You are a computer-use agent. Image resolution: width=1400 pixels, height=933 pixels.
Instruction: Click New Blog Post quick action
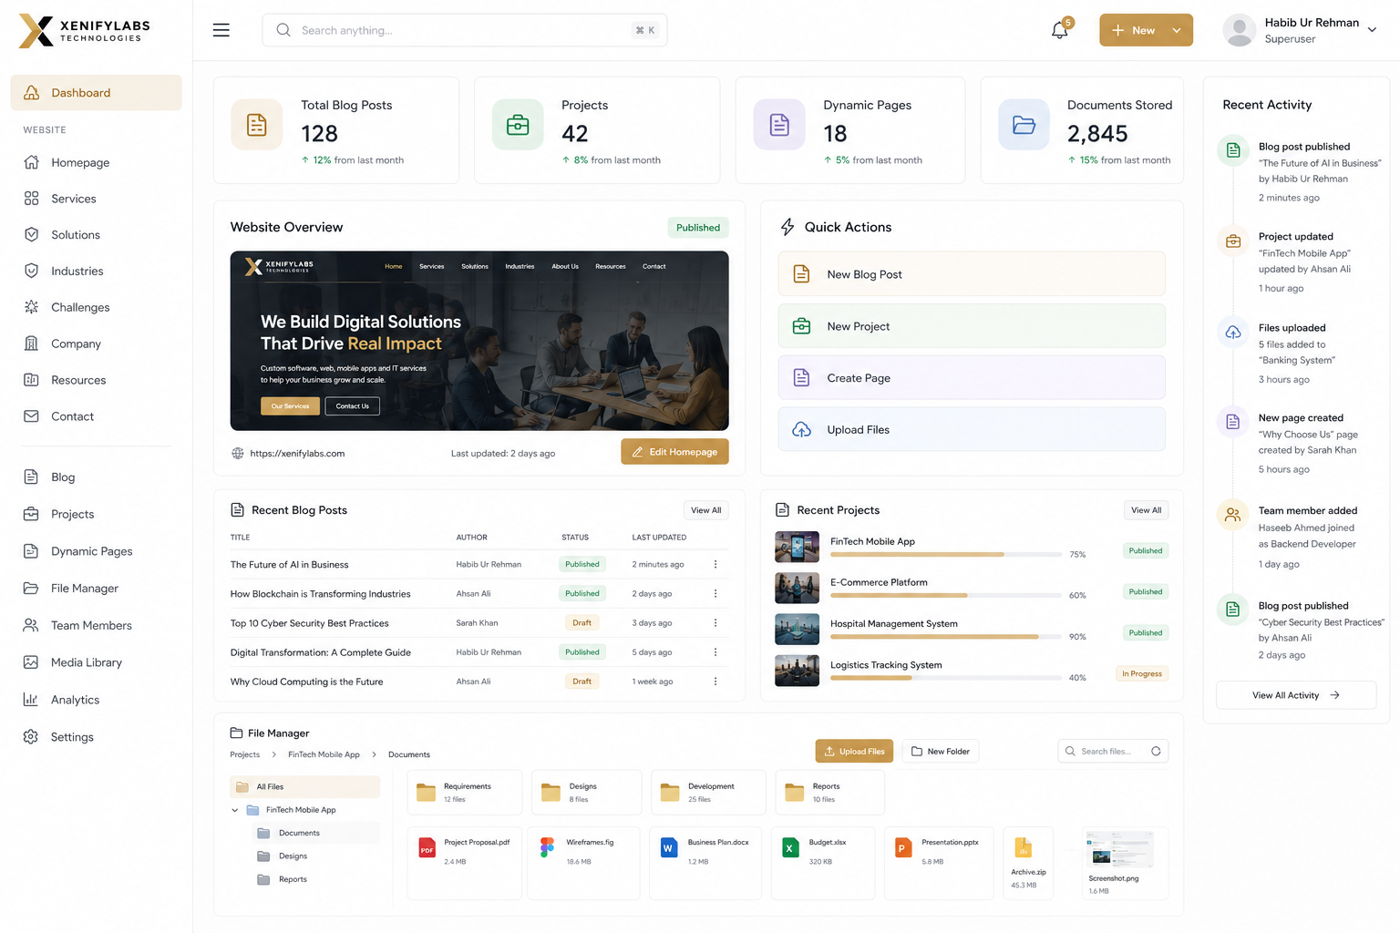click(972, 273)
